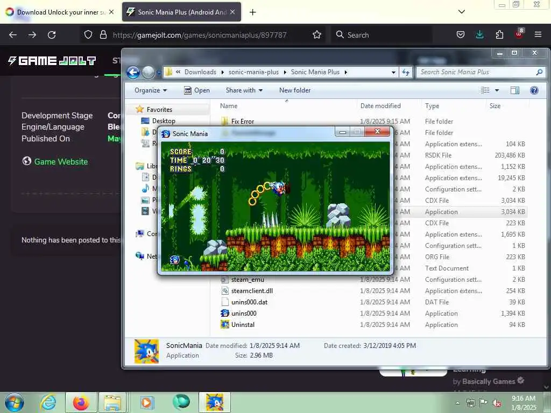The width and height of the screenshot is (551, 413).
Task: Select the steam_emu configuration file
Action: [x=248, y=280]
